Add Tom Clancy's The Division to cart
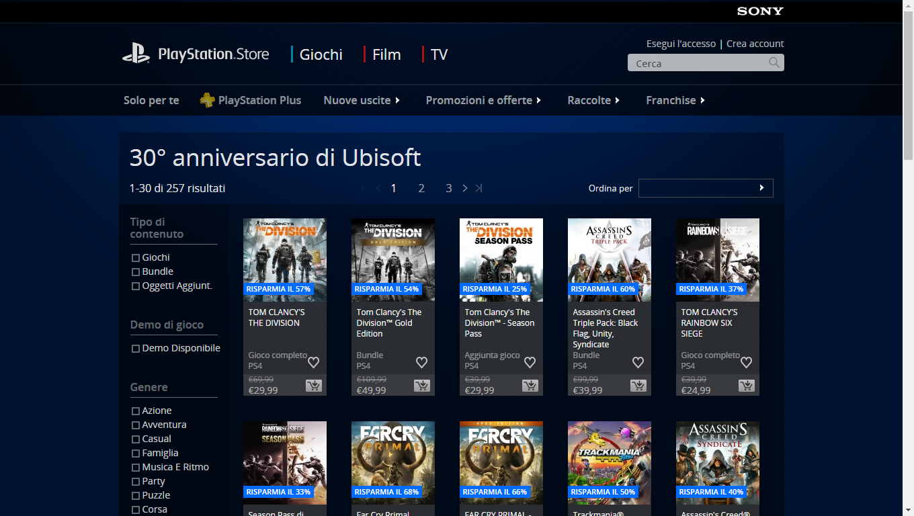 [313, 385]
